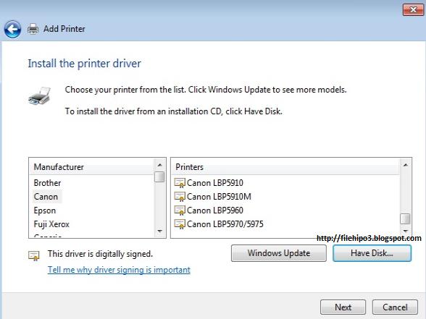Click the certificate icon next to Canon LBP5960
The height and width of the screenshot is (319, 426).
[x=180, y=210]
